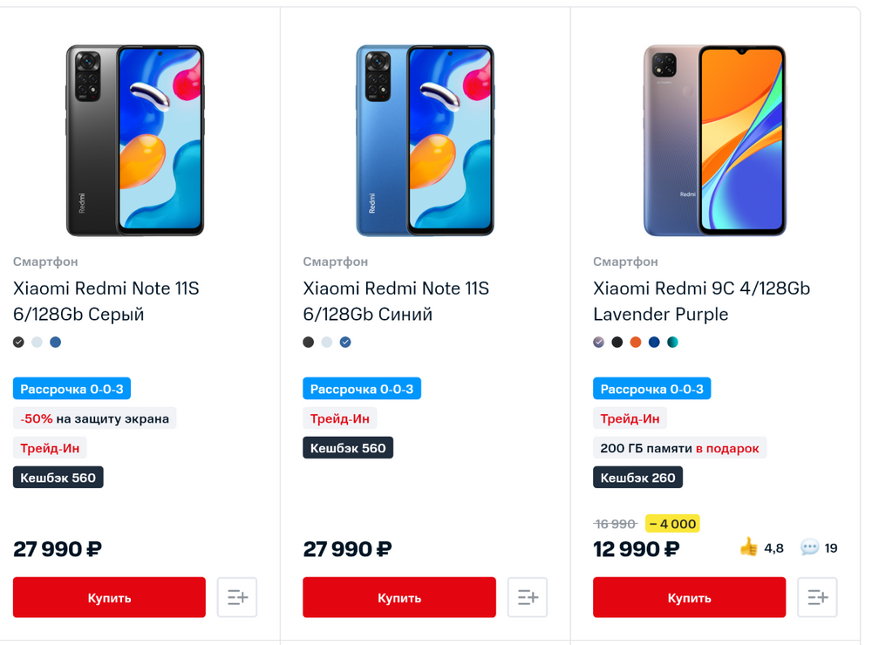
Task: Choose dark gray swatch on blue Note 11S
Action: pos(309,343)
